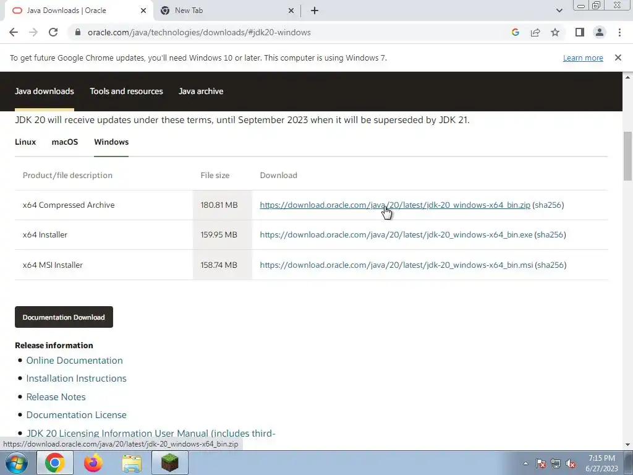Click the browser forward arrow

click(33, 32)
